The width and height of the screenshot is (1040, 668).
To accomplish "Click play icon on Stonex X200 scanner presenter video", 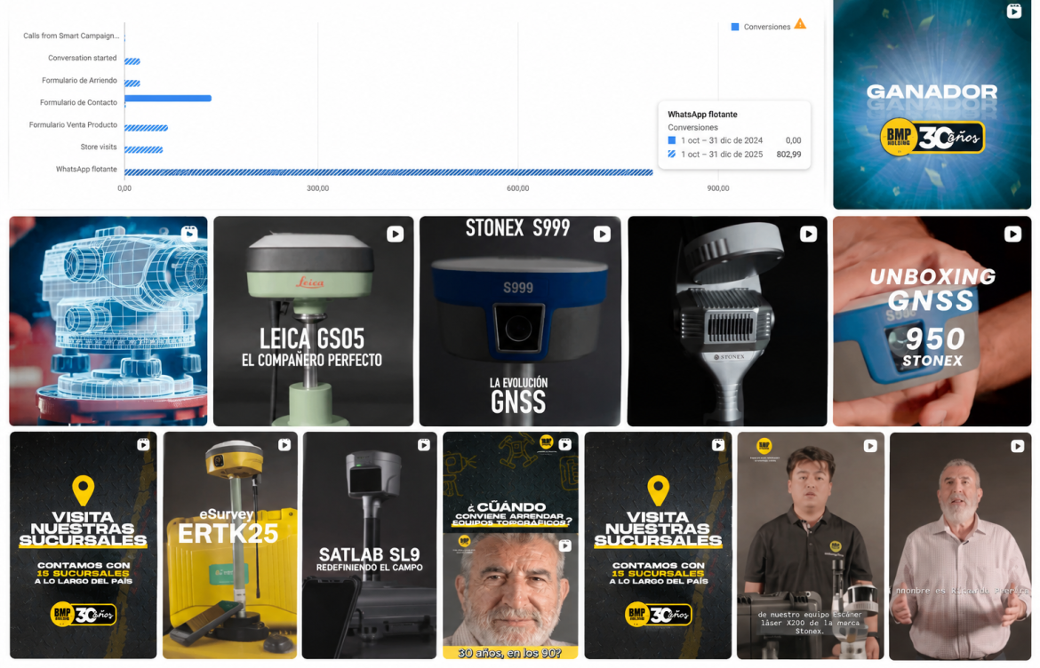I will tap(870, 446).
